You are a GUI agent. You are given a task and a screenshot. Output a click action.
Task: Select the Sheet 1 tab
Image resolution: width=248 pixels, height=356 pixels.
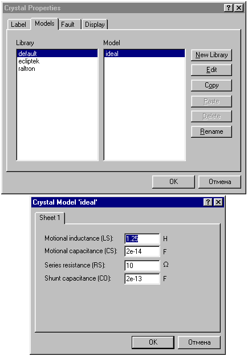coord(50,218)
